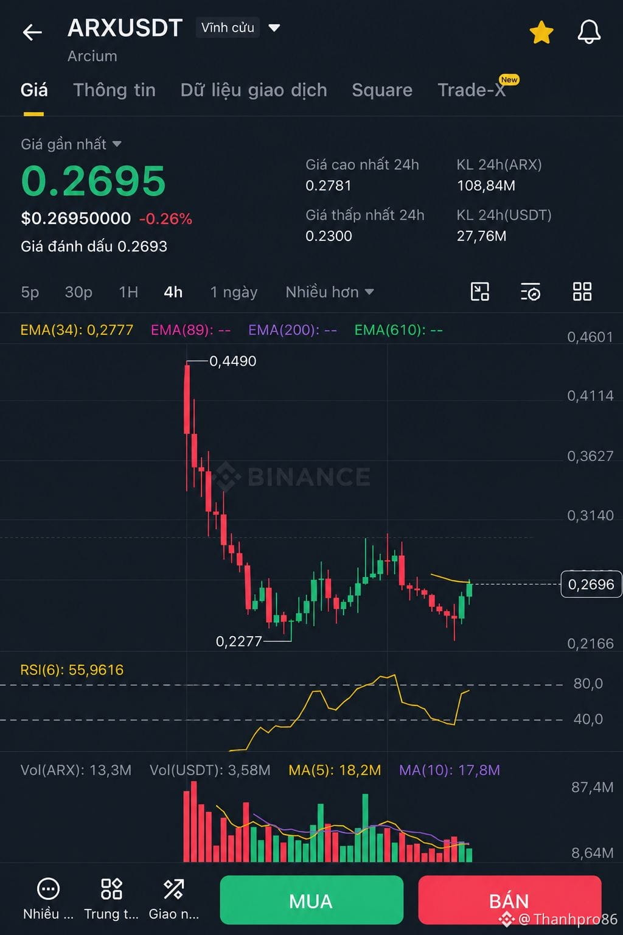The image size is (623, 935).
Task: Tap the RSI(6): 55,9616 label
Action: (x=72, y=670)
